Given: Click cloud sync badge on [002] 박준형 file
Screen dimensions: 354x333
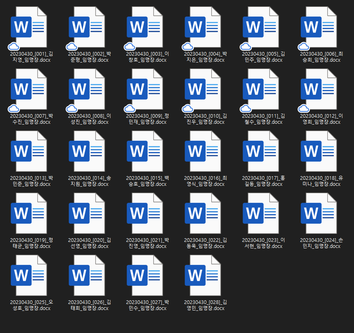Looking at the screenshot, I should tap(72, 47).
